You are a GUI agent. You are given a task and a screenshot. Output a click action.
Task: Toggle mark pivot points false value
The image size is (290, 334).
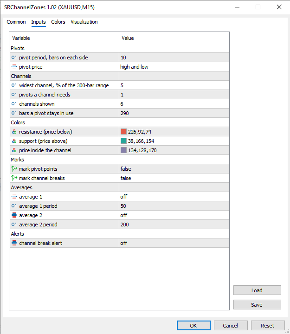coord(174,169)
